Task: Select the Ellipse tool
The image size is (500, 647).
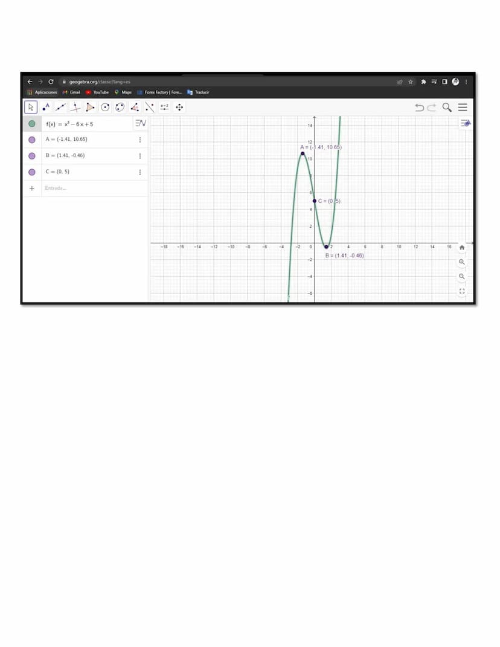Action: click(120, 108)
